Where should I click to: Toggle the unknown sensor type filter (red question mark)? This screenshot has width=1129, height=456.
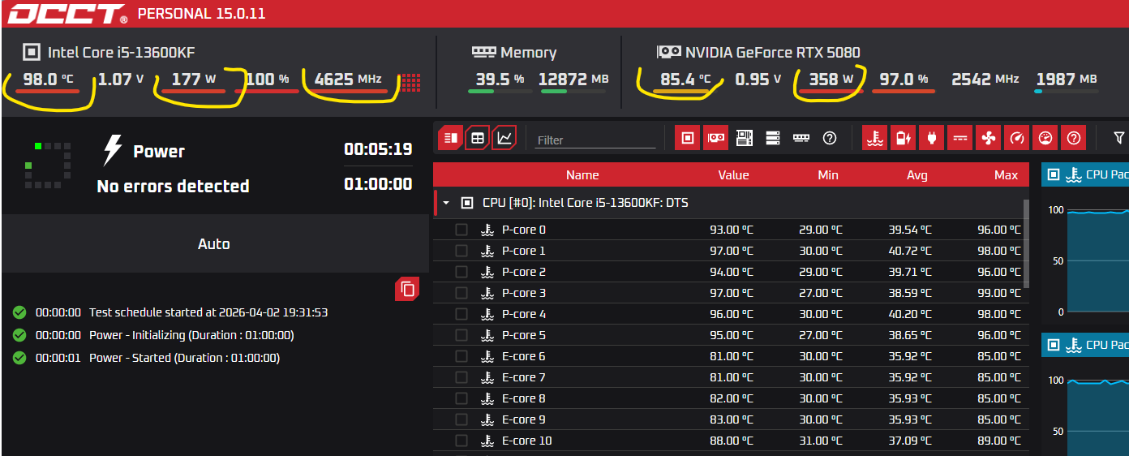pyautogui.click(x=1074, y=138)
